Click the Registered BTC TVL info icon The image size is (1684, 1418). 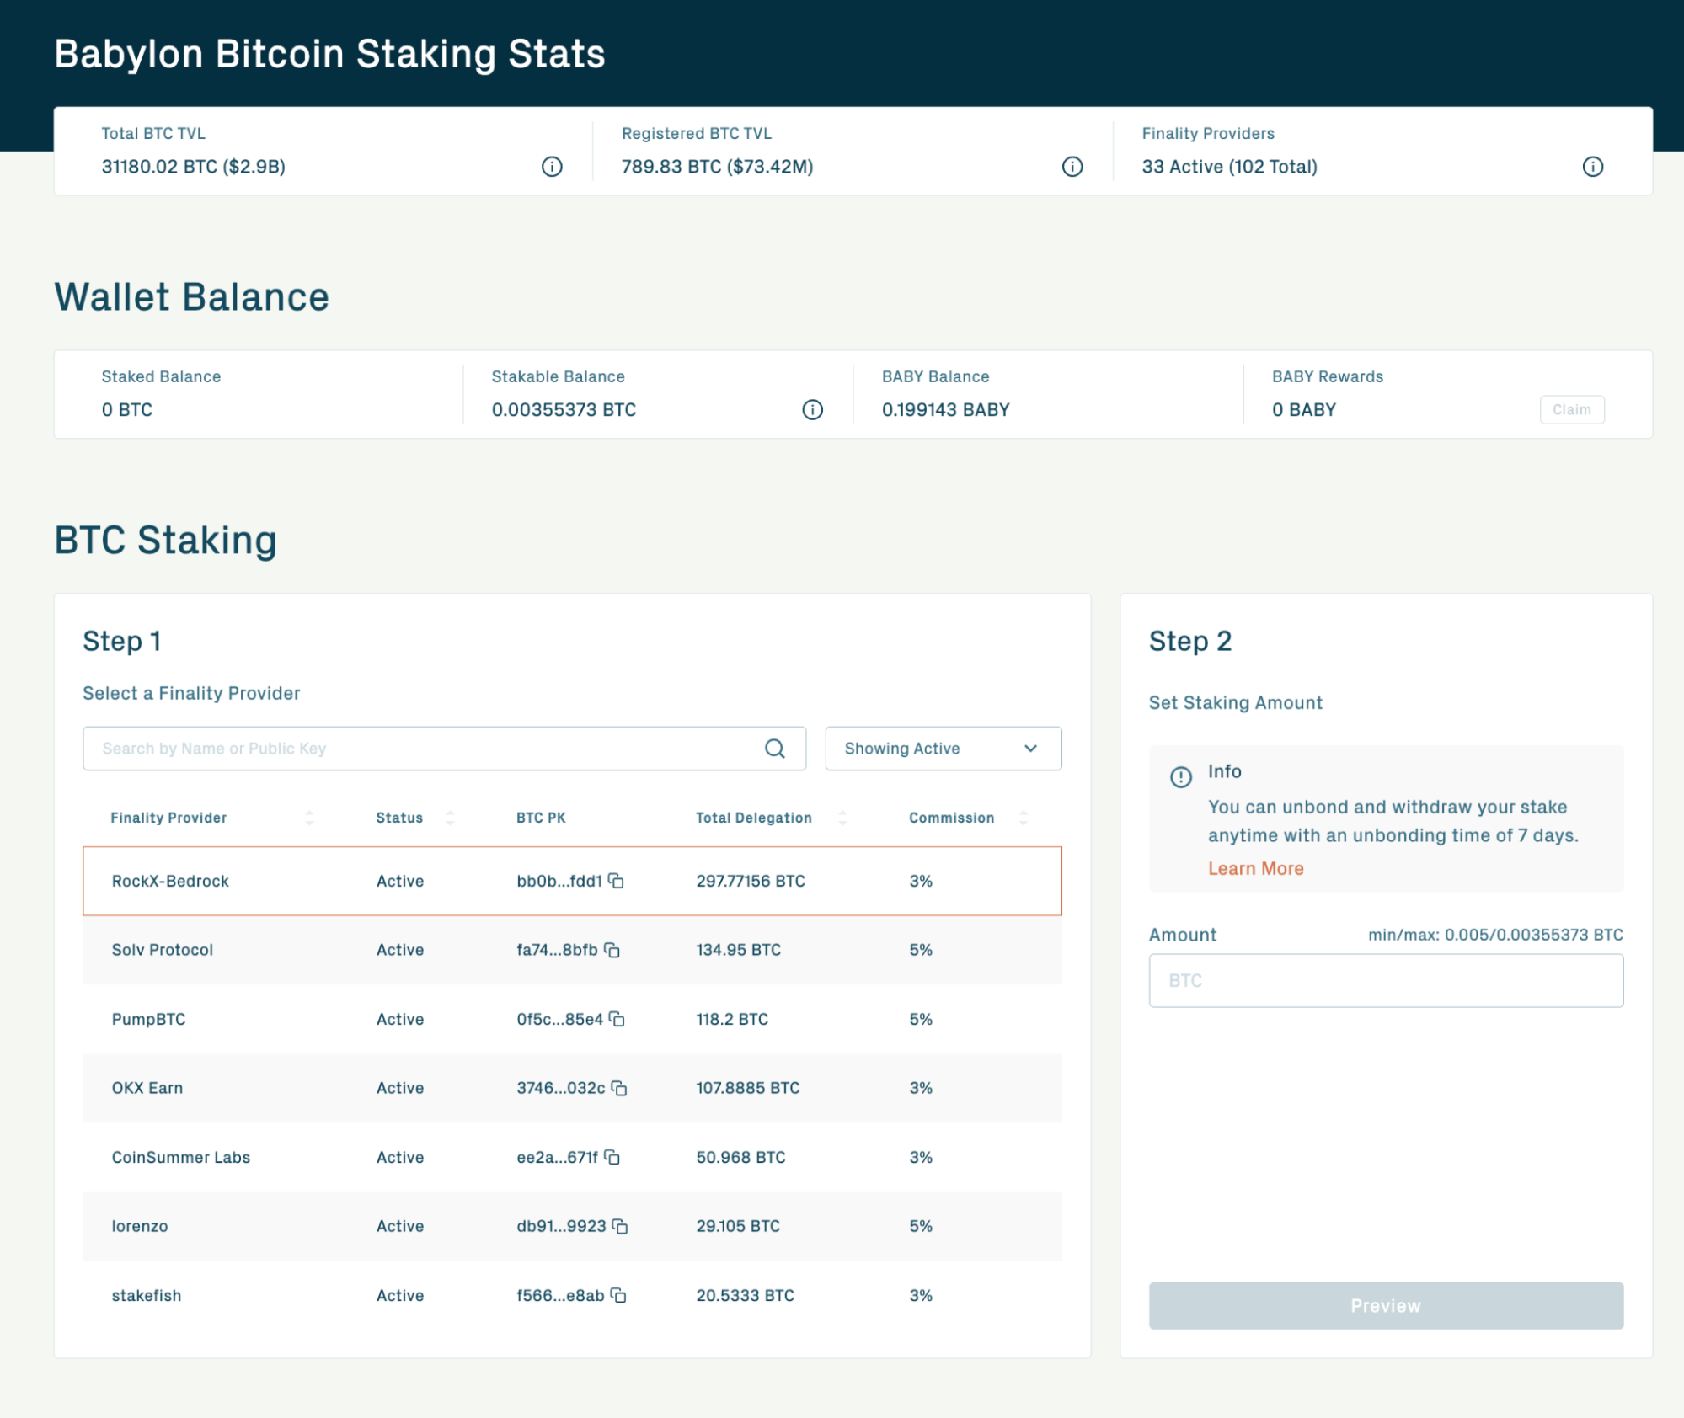click(1072, 167)
